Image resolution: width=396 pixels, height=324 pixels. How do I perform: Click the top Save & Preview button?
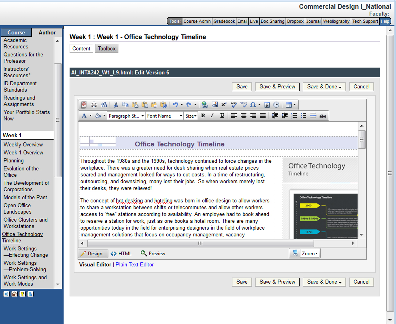pos(277,86)
